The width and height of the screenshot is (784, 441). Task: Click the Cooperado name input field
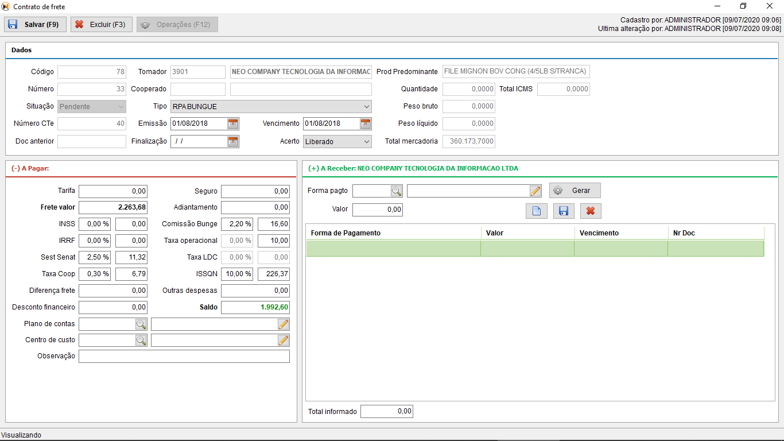[301, 89]
